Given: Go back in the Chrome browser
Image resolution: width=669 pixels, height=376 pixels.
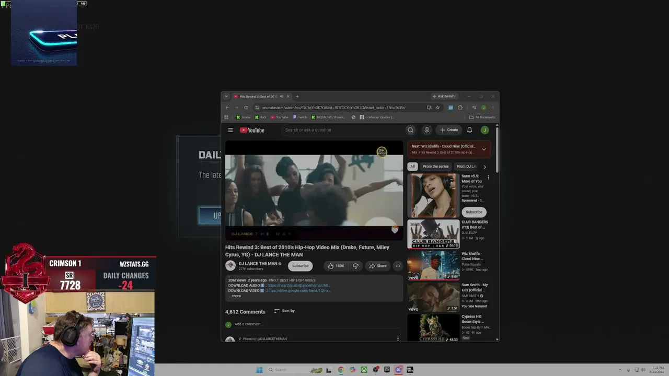Looking at the screenshot, I should point(227,108).
